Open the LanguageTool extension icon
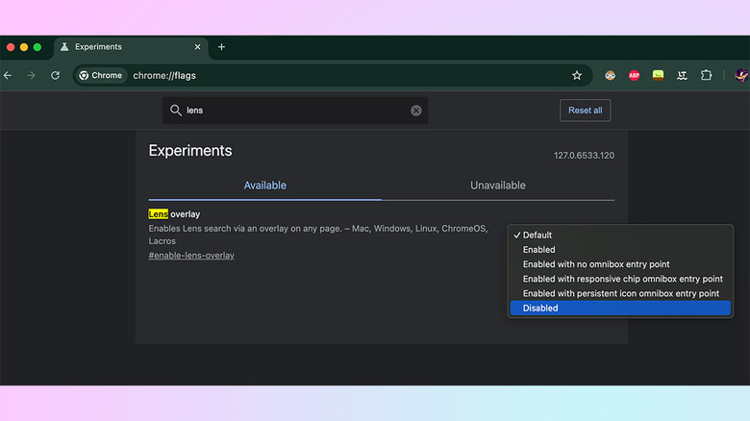This screenshot has width=750, height=421. coord(683,75)
